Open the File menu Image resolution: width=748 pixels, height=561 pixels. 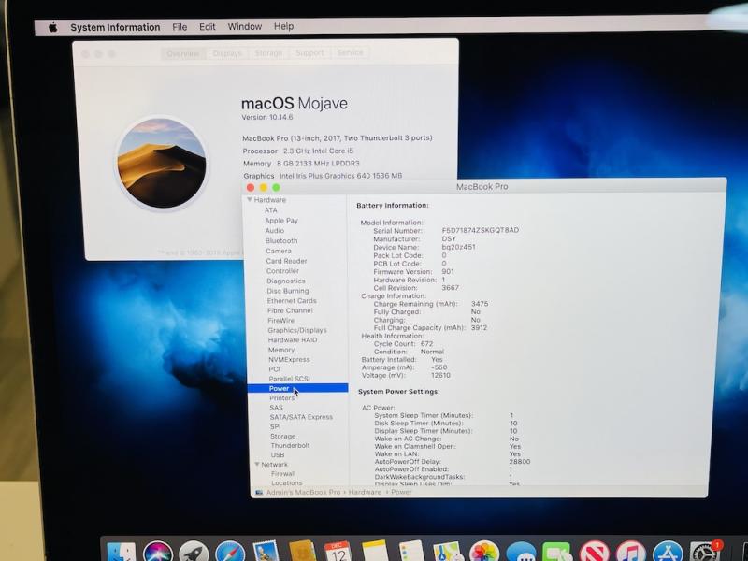(180, 27)
